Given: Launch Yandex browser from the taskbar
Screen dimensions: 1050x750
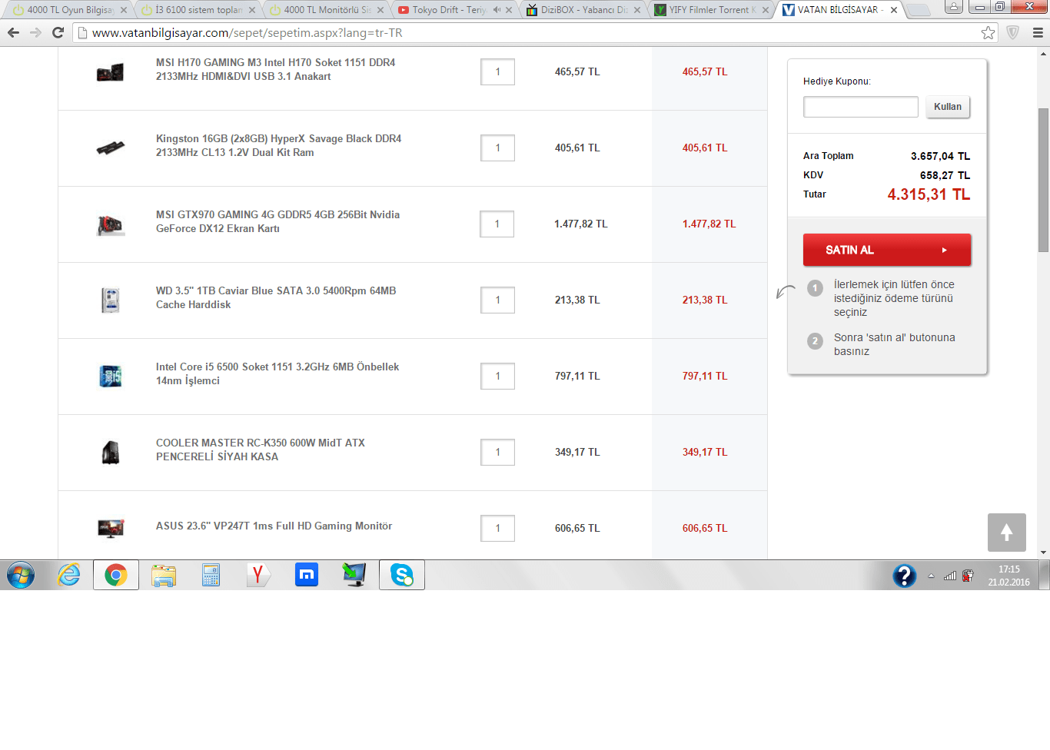Looking at the screenshot, I should pos(259,575).
